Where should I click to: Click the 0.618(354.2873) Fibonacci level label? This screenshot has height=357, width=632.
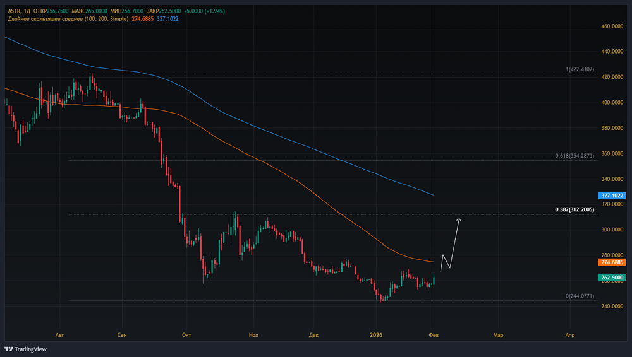[x=574, y=156]
